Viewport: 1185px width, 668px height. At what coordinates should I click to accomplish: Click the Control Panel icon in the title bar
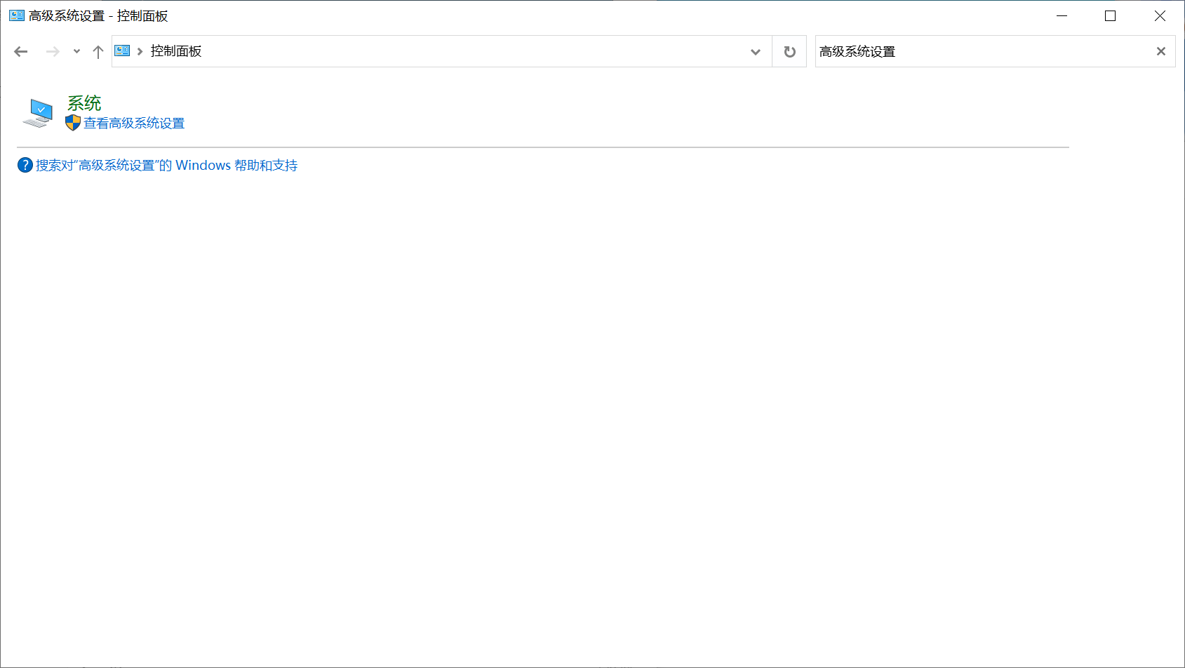(17, 15)
